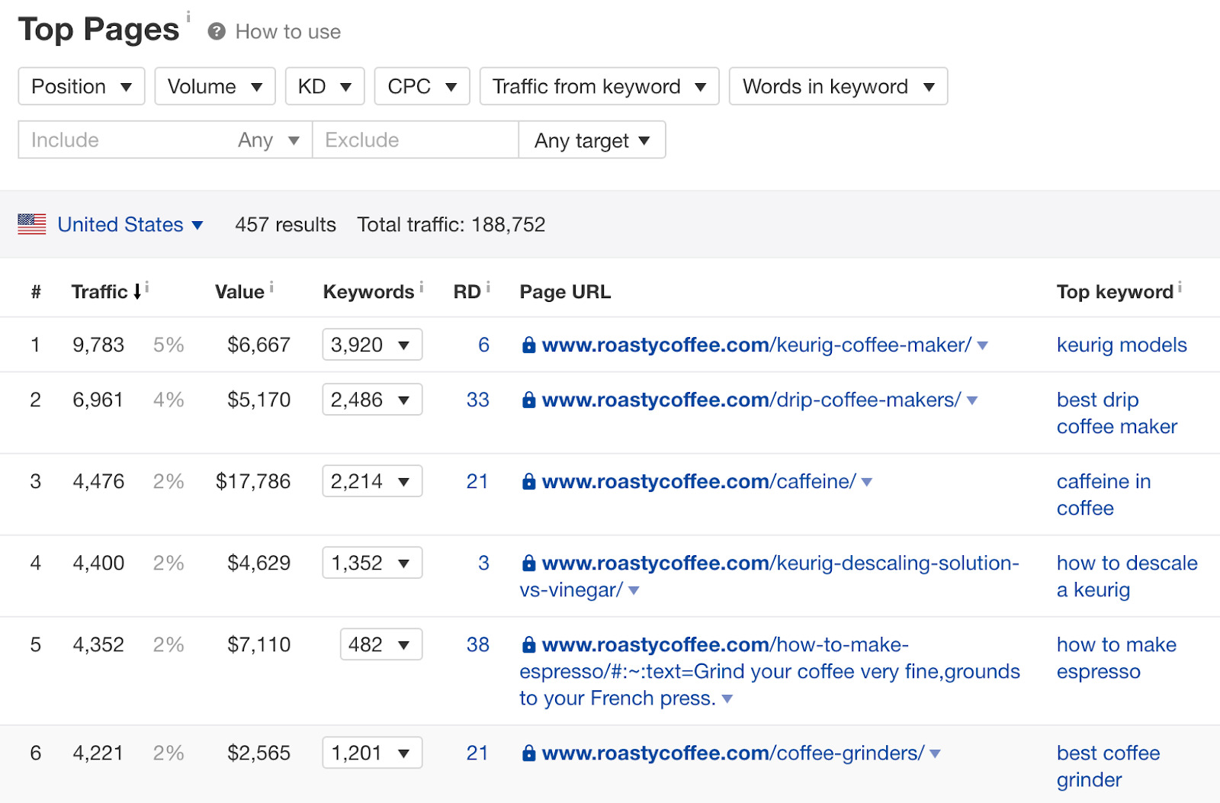The height and width of the screenshot is (803, 1220).
Task: Open the Traffic from keyword filter
Action: pyautogui.click(x=599, y=86)
